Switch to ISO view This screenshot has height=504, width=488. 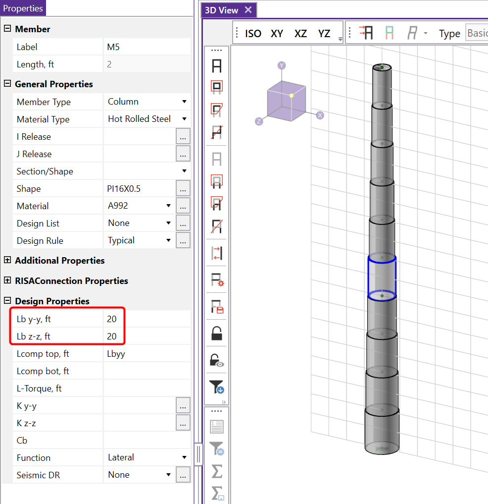coord(253,34)
